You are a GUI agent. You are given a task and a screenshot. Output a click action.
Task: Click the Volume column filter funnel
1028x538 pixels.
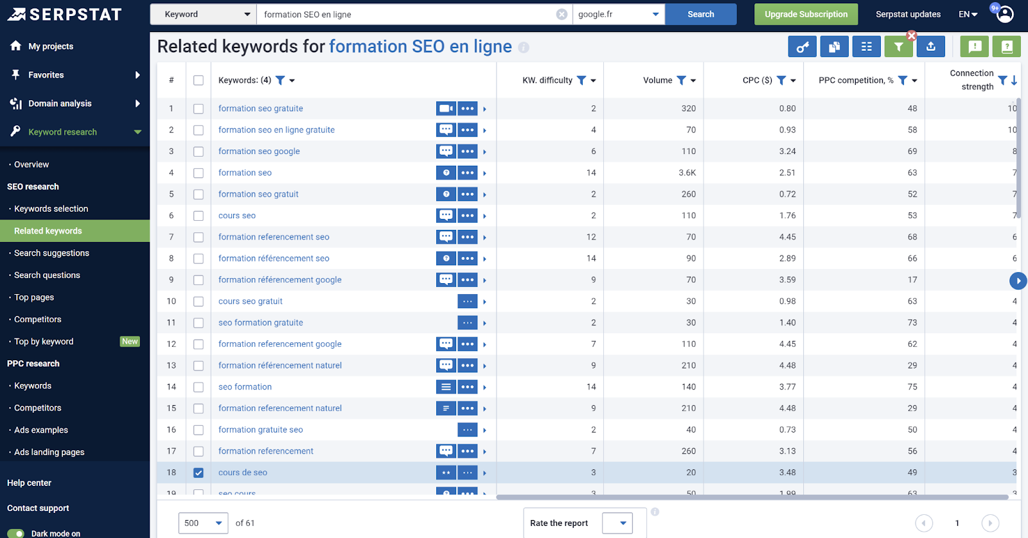(x=682, y=80)
